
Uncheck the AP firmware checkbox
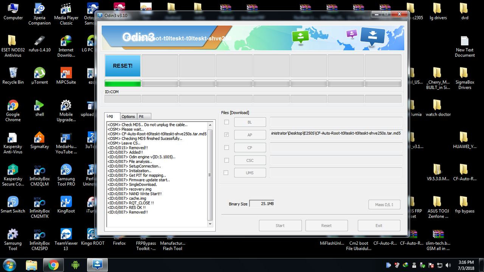226,134
